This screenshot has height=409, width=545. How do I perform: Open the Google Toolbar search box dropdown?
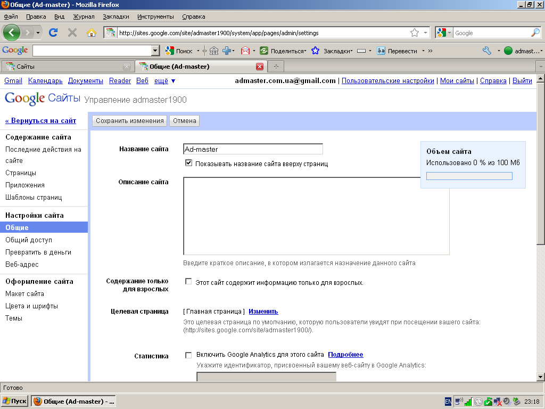coord(155,51)
